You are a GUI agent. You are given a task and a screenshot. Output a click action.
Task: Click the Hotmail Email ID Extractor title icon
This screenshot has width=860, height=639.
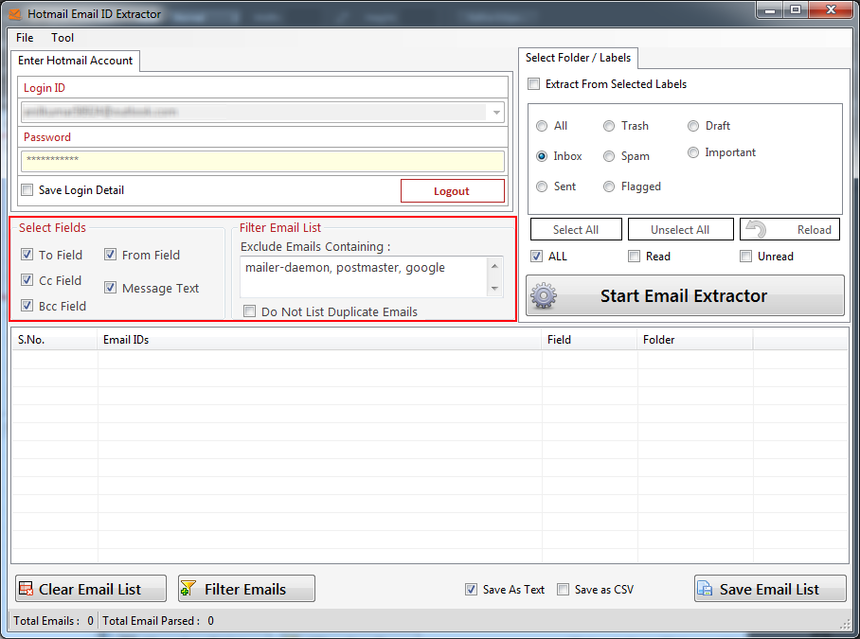15,14
